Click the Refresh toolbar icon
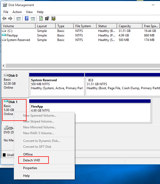The image size is (160, 184). (41, 18)
